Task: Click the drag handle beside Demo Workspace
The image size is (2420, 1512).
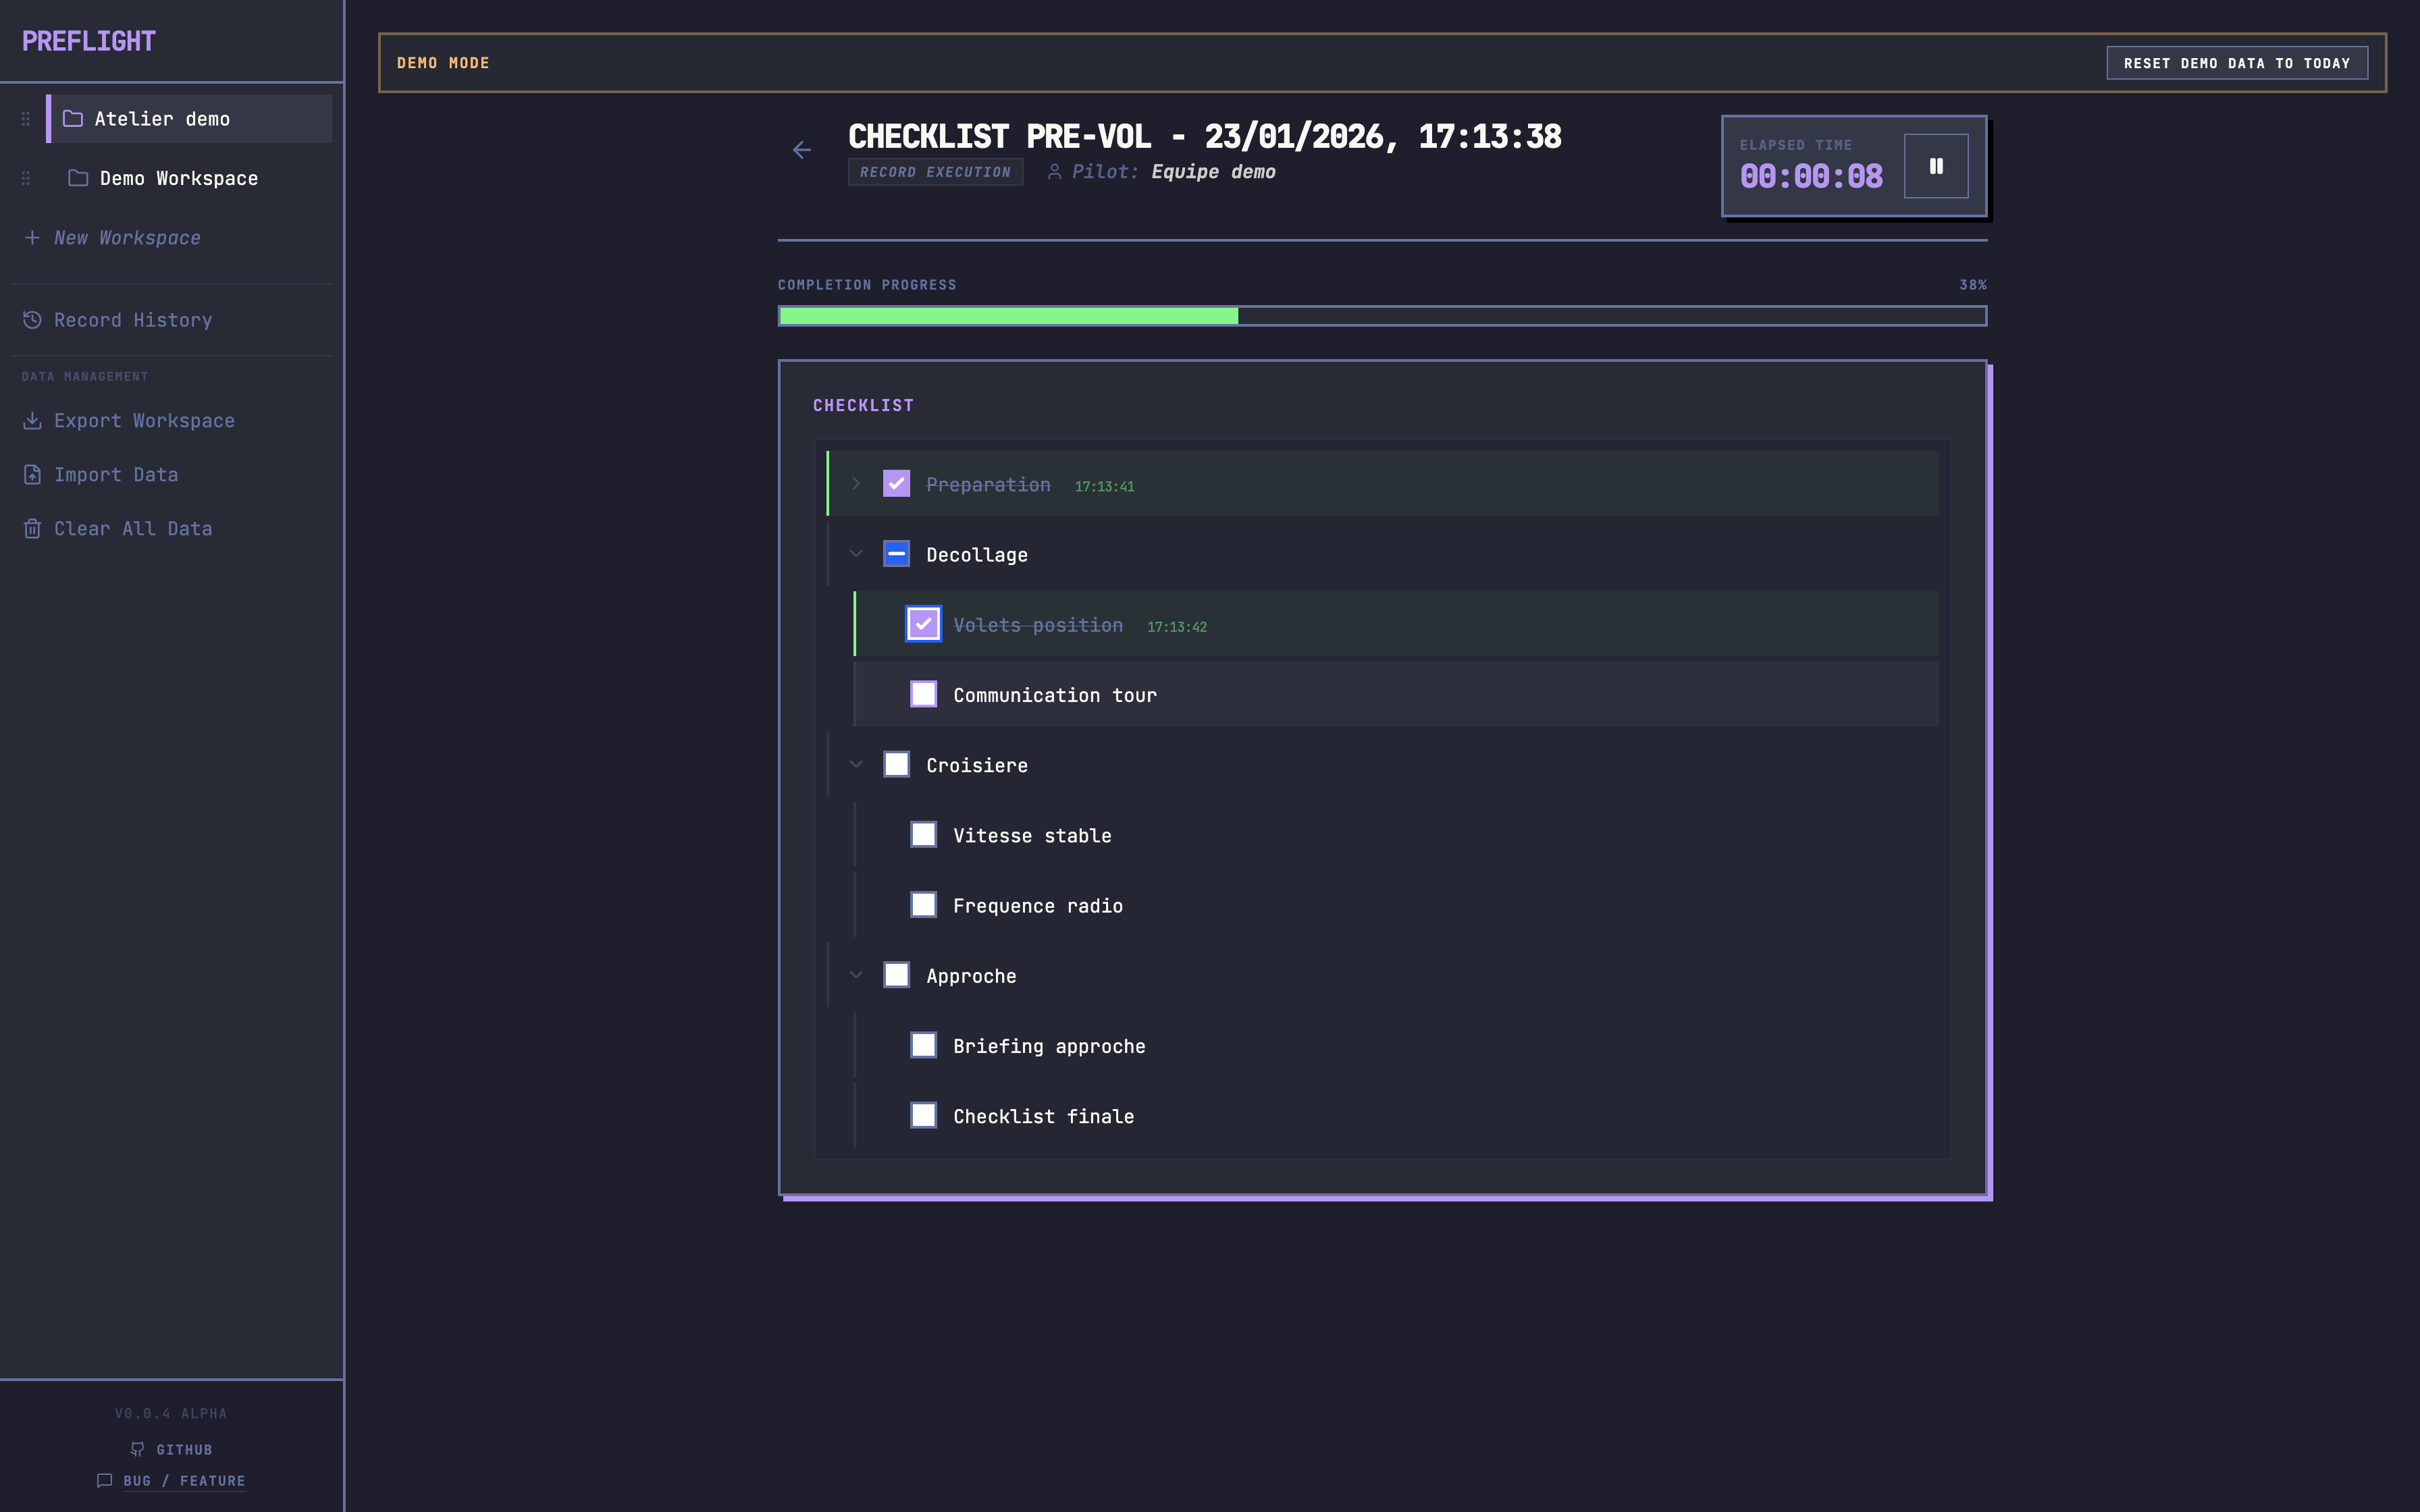Action: (x=26, y=179)
